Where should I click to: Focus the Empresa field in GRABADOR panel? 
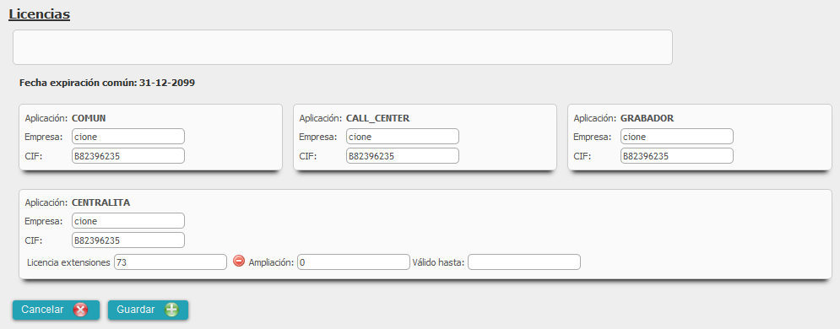(x=677, y=137)
